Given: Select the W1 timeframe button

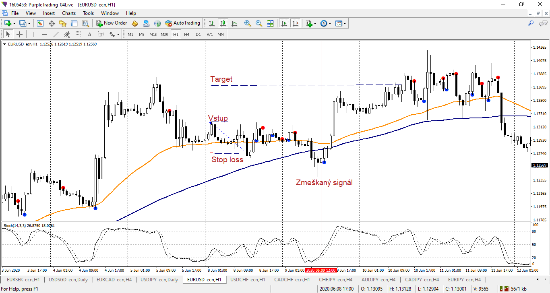Looking at the screenshot, I should (x=209, y=34).
